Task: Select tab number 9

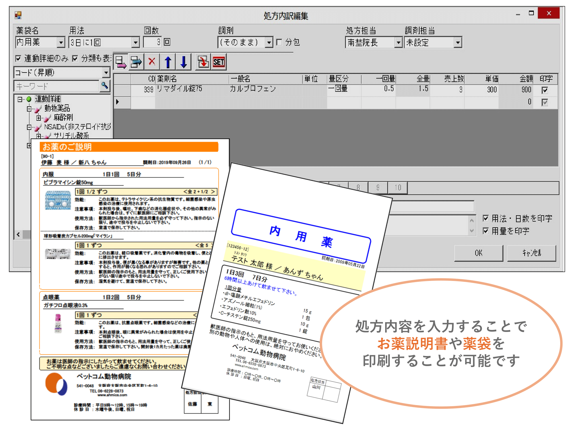Action: pyautogui.click(x=378, y=188)
